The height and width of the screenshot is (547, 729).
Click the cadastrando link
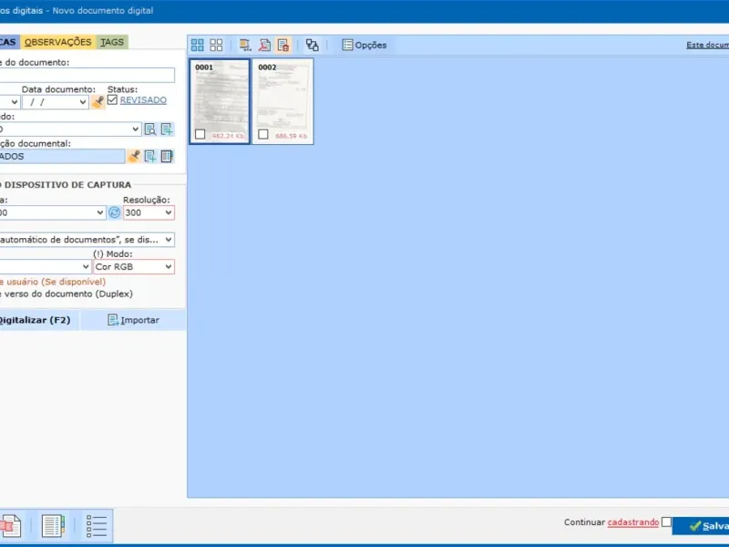(x=632, y=522)
